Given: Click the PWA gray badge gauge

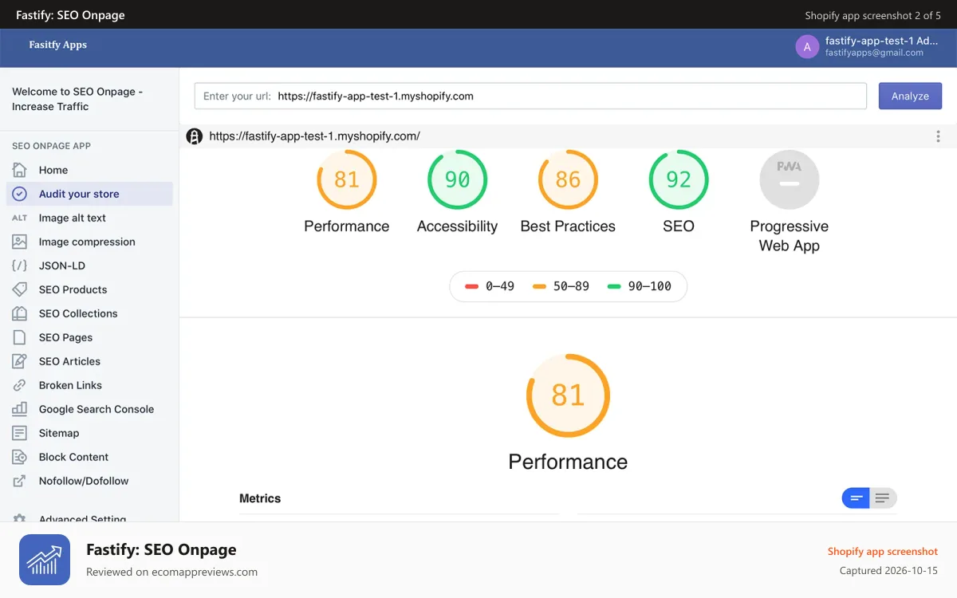Looking at the screenshot, I should pos(790,179).
